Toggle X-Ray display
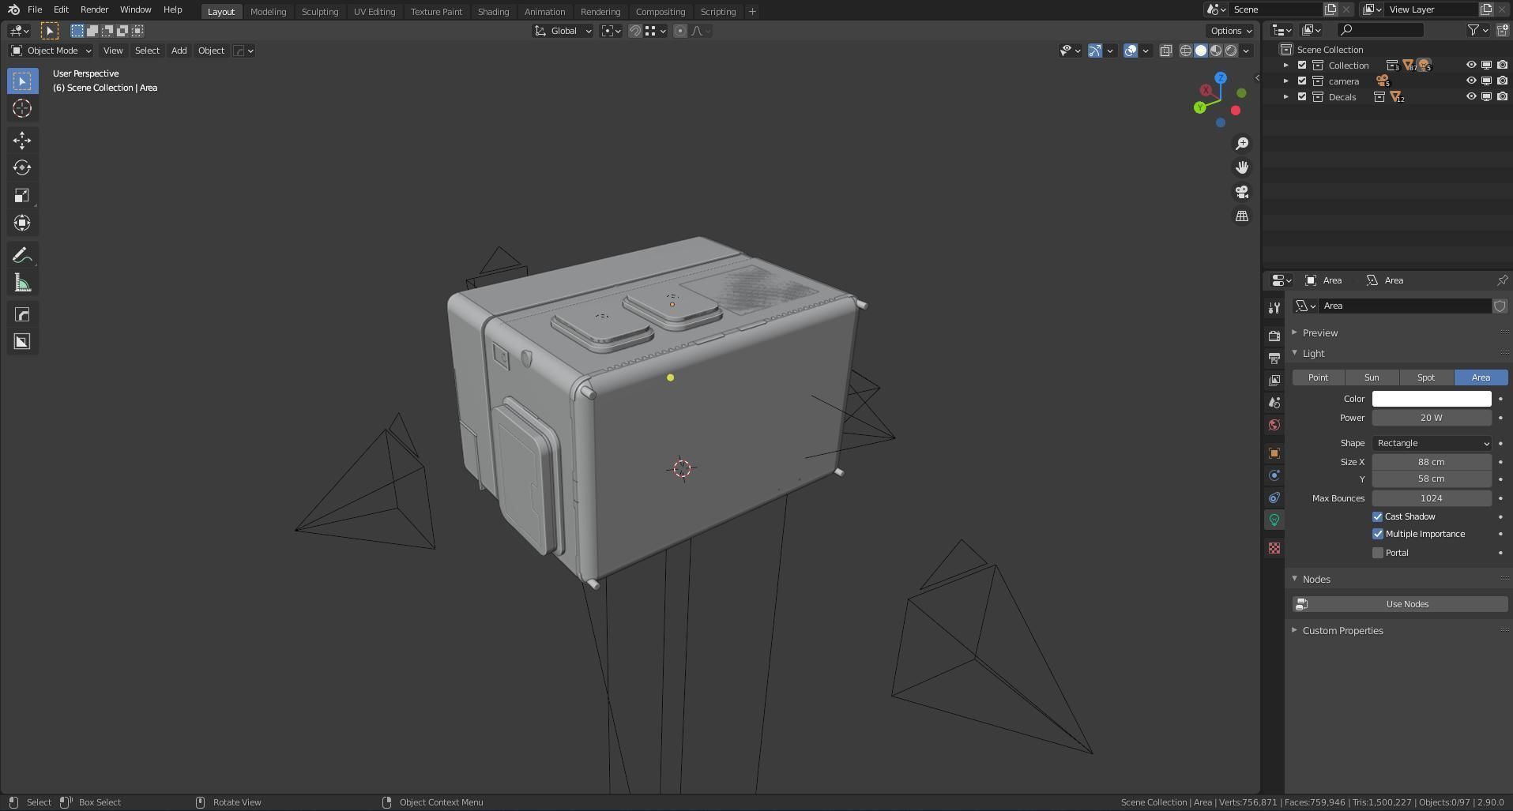 pos(1165,51)
